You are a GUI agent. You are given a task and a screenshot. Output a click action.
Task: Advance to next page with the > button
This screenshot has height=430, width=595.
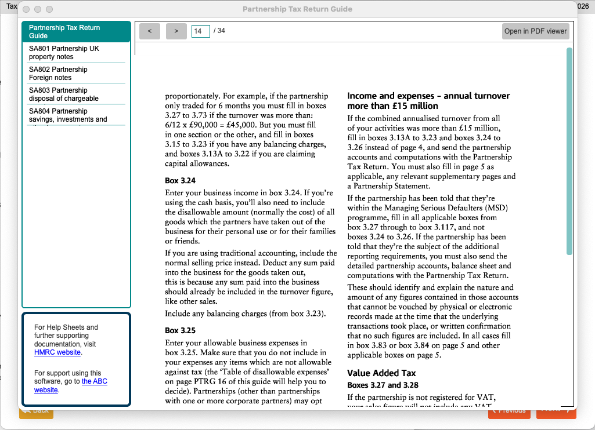pyautogui.click(x=176, y=31)
